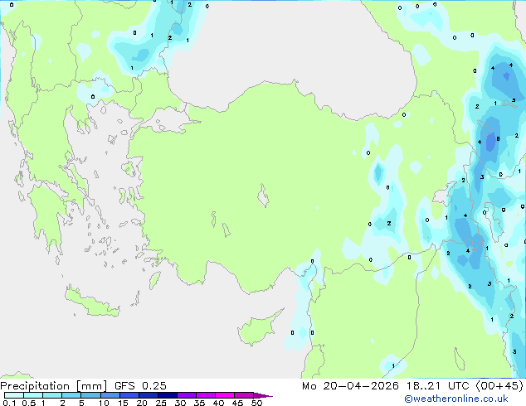Select the 40–45 mm magenta legend swatch
This screenshot has height=406, width=526.
[x=225, y=395]
